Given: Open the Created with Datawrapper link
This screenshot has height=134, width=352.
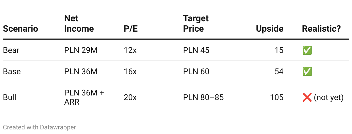Looking at the screenshot, I should coord(39,127).
